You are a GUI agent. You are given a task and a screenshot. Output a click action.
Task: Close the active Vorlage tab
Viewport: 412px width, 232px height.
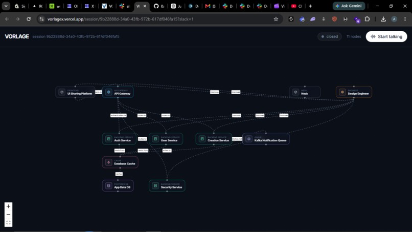(145, 6)
